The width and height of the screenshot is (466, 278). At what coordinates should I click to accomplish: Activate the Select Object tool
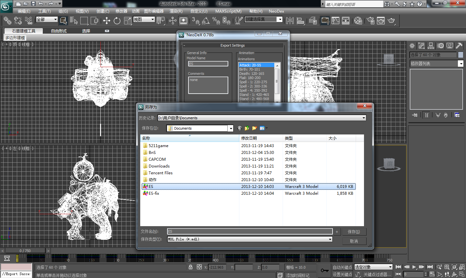point(63,21)
